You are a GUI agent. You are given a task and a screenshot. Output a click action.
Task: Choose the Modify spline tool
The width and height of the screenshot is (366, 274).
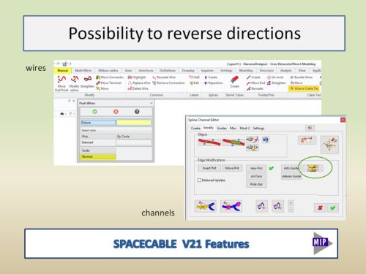(74, 83)
